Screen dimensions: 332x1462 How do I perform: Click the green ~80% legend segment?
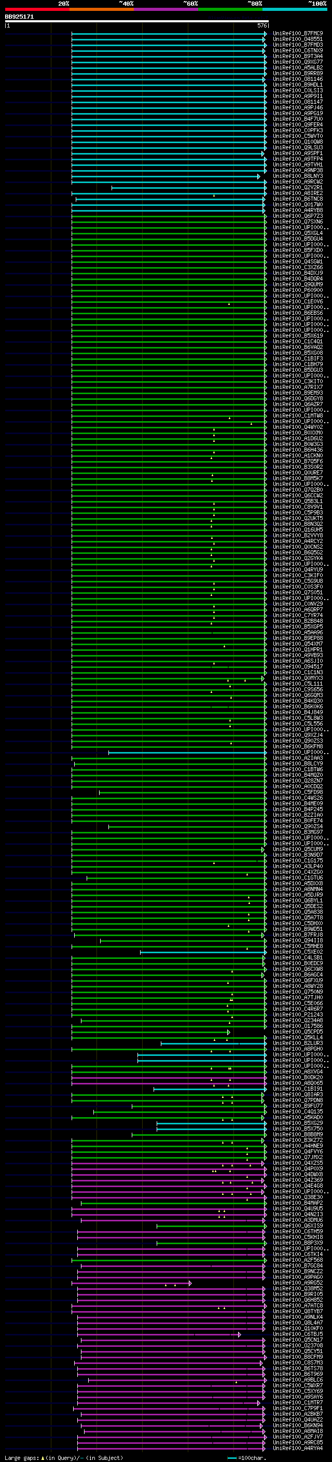[x=230, y=9]
